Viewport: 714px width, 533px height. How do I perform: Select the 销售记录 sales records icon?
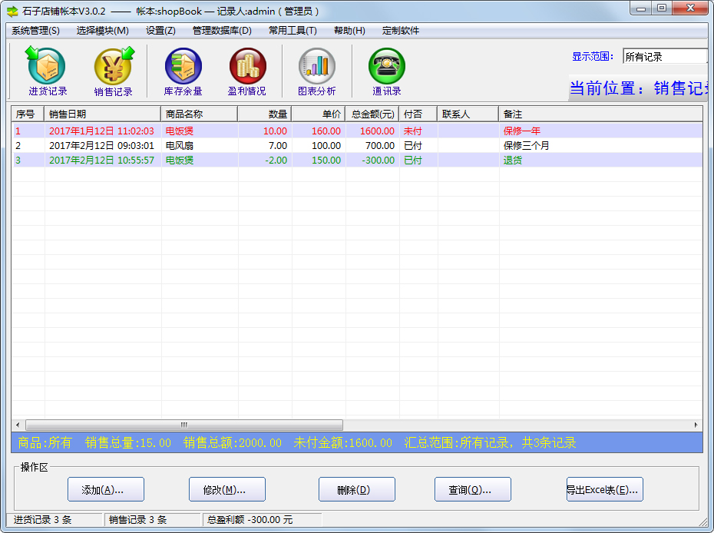[113, 68]
